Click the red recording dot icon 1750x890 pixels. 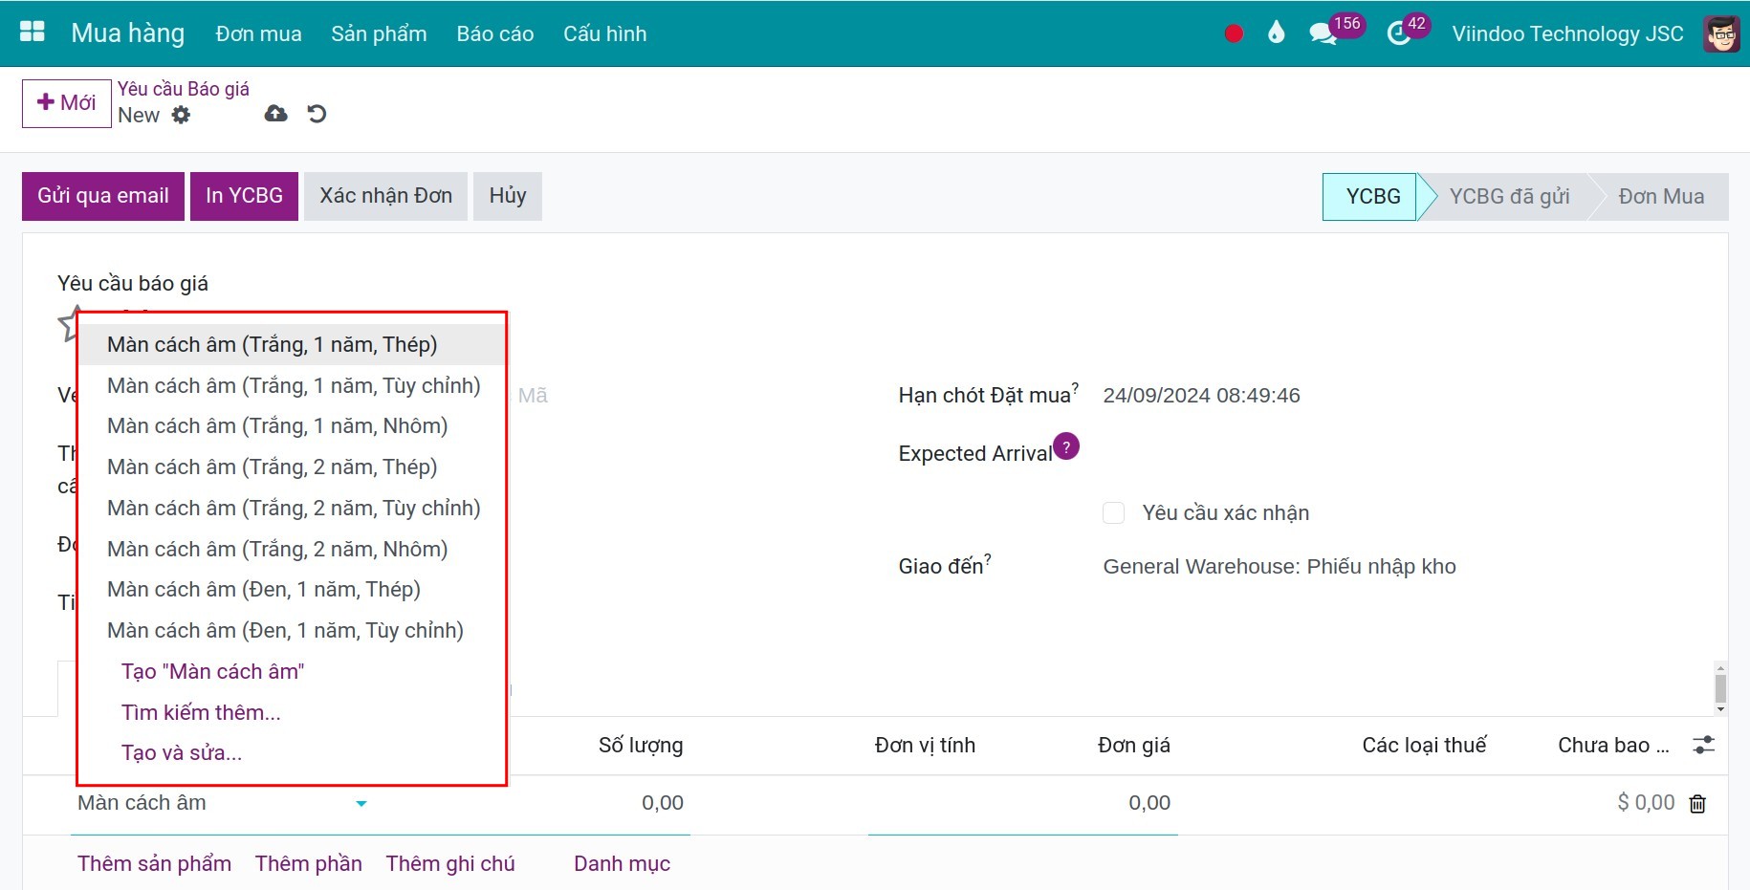pos(1234,33)
